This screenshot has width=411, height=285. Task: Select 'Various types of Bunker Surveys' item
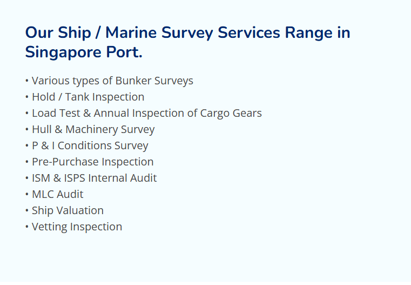click(112, 81)
